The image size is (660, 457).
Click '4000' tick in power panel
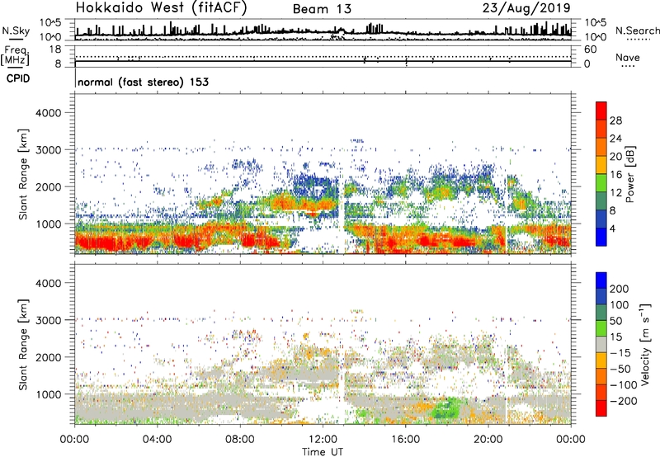[x=49, y=113]
